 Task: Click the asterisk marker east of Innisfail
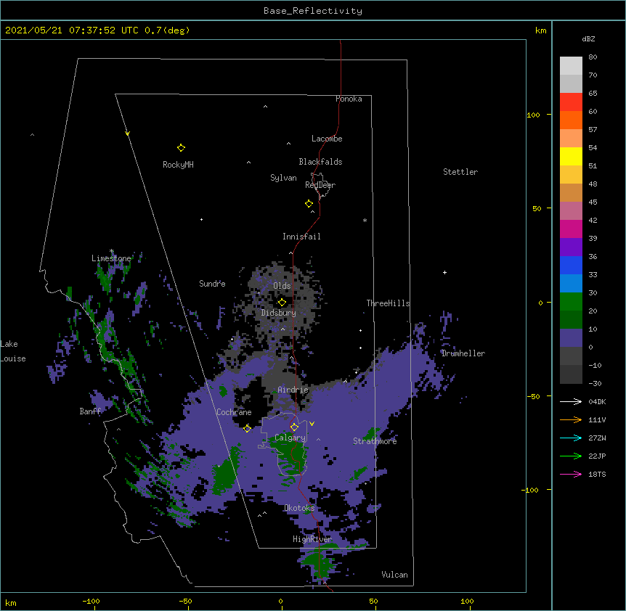click(x=365, y=220)
